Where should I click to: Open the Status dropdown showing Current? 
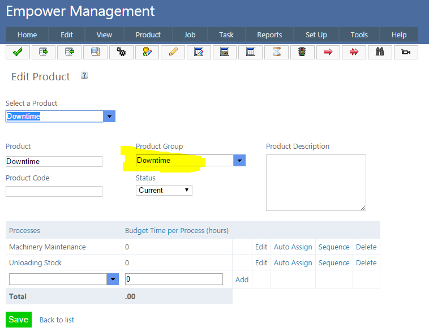(164, 190)
